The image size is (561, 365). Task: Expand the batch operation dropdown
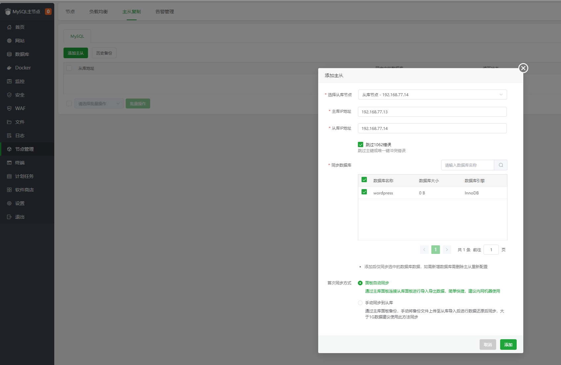pyautogui.click(x=99, y=103)
